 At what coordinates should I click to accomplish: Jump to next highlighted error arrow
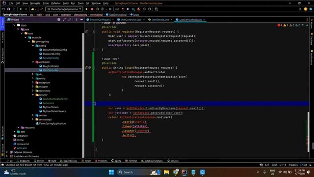tap(307, 25)
